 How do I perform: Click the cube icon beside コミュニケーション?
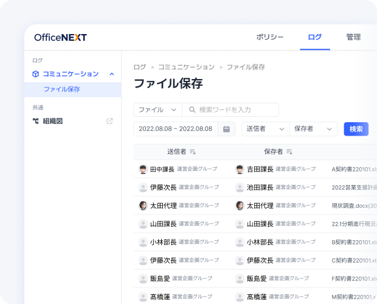click(x=36, y=74)
